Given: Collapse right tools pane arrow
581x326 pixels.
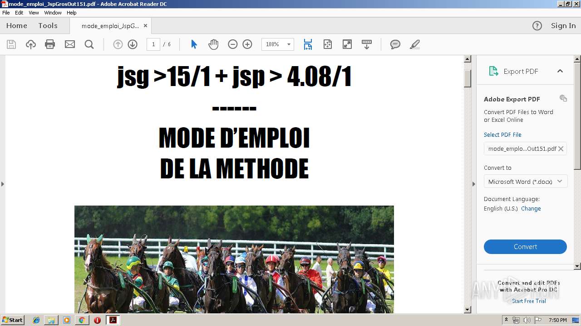Looking at the screenshot, I should [474, 184].
